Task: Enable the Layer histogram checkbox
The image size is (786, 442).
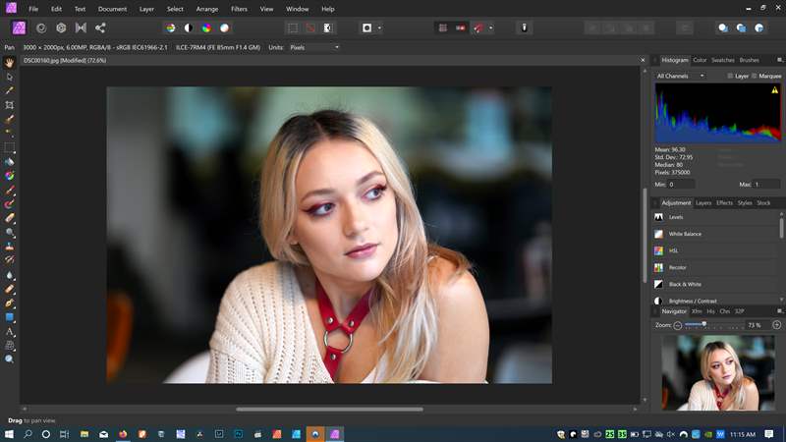Action: point(730,76)
